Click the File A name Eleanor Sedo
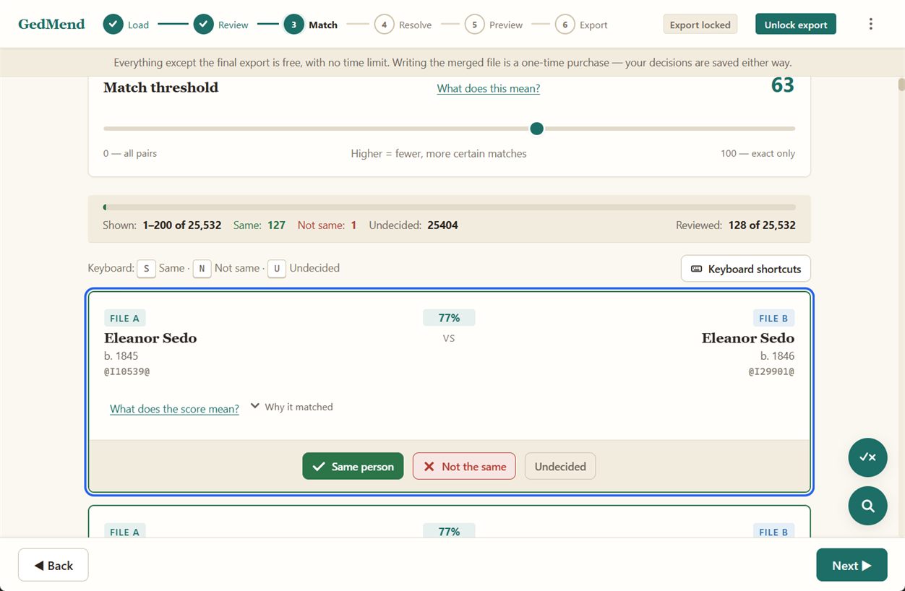 [x=150, y=338]
